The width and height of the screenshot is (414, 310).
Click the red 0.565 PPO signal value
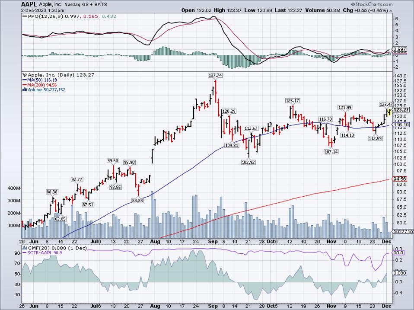[90, 16]
